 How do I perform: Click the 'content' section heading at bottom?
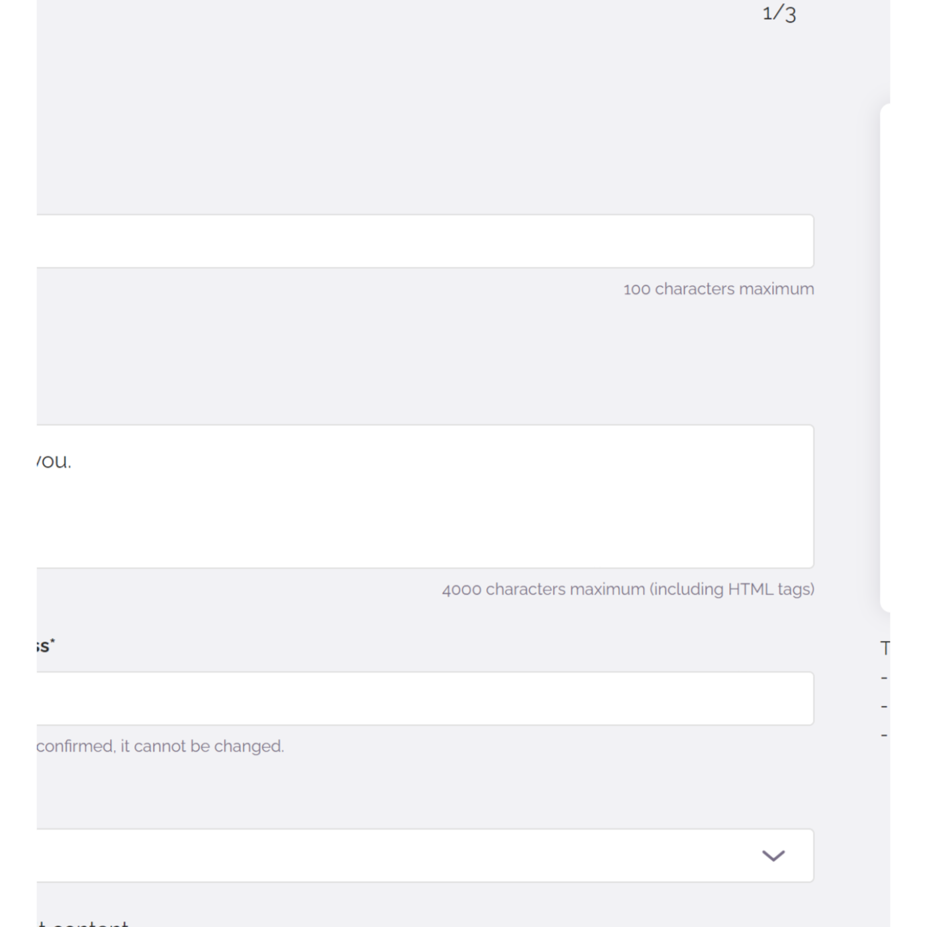tap(90, 922)
